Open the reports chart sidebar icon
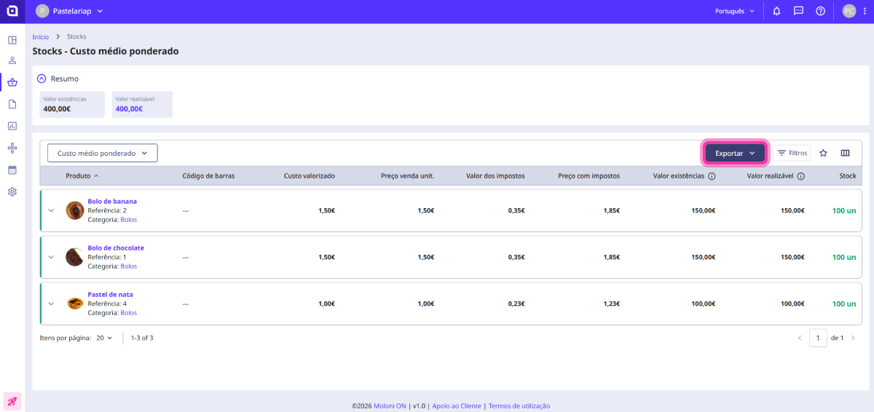This screenshot has height=412, width=874. point(12,126)
